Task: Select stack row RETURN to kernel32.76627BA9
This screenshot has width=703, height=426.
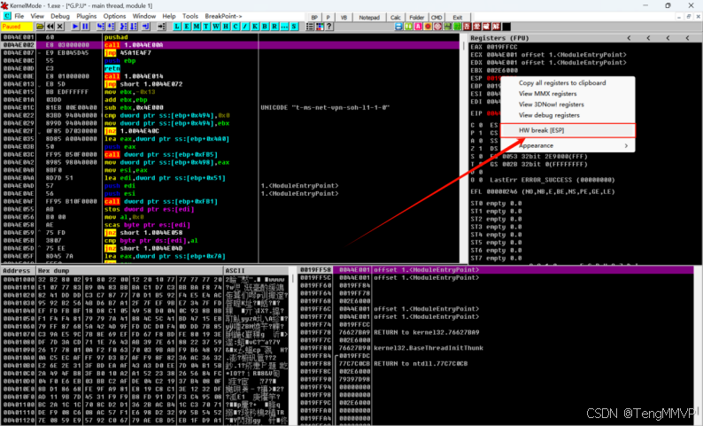Action: [x=496, y=332]
